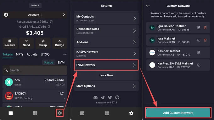
Task: Expand KASPA Network setting
Action: click(106, 53)
